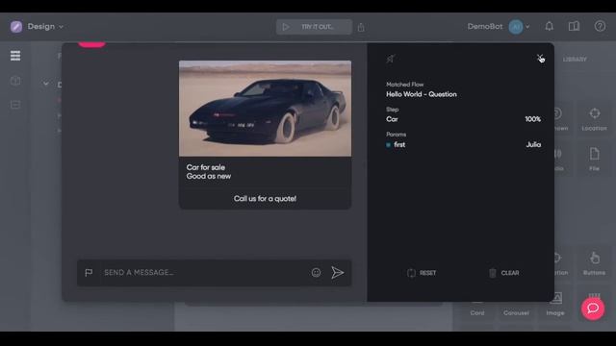Click the share icon beside Try It Out

[x=361, y=28]
